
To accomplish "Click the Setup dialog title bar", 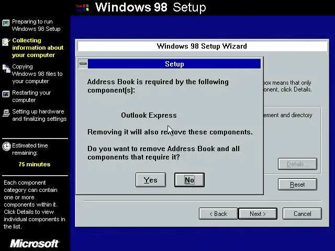I will tap(174, 64).
